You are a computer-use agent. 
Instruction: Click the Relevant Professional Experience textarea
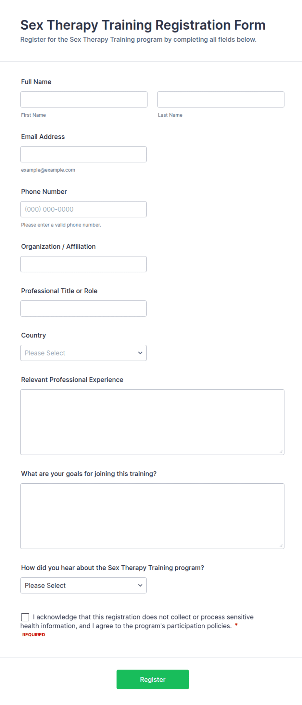point(152,422)
